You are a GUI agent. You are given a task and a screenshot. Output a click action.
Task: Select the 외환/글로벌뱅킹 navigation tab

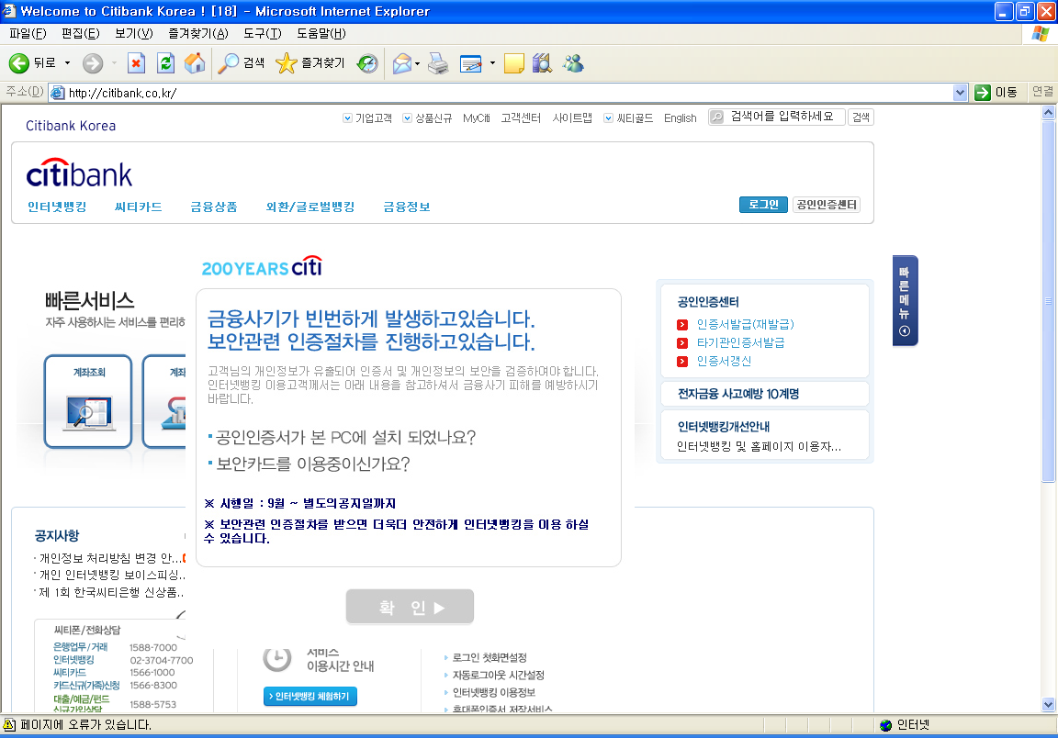click(310, 207)
